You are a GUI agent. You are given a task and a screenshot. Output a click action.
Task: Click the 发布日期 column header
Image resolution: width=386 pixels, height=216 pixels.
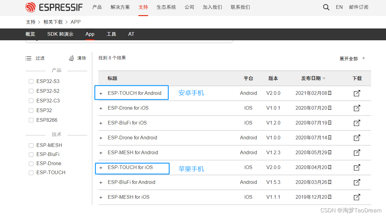[x=311, y=78]
